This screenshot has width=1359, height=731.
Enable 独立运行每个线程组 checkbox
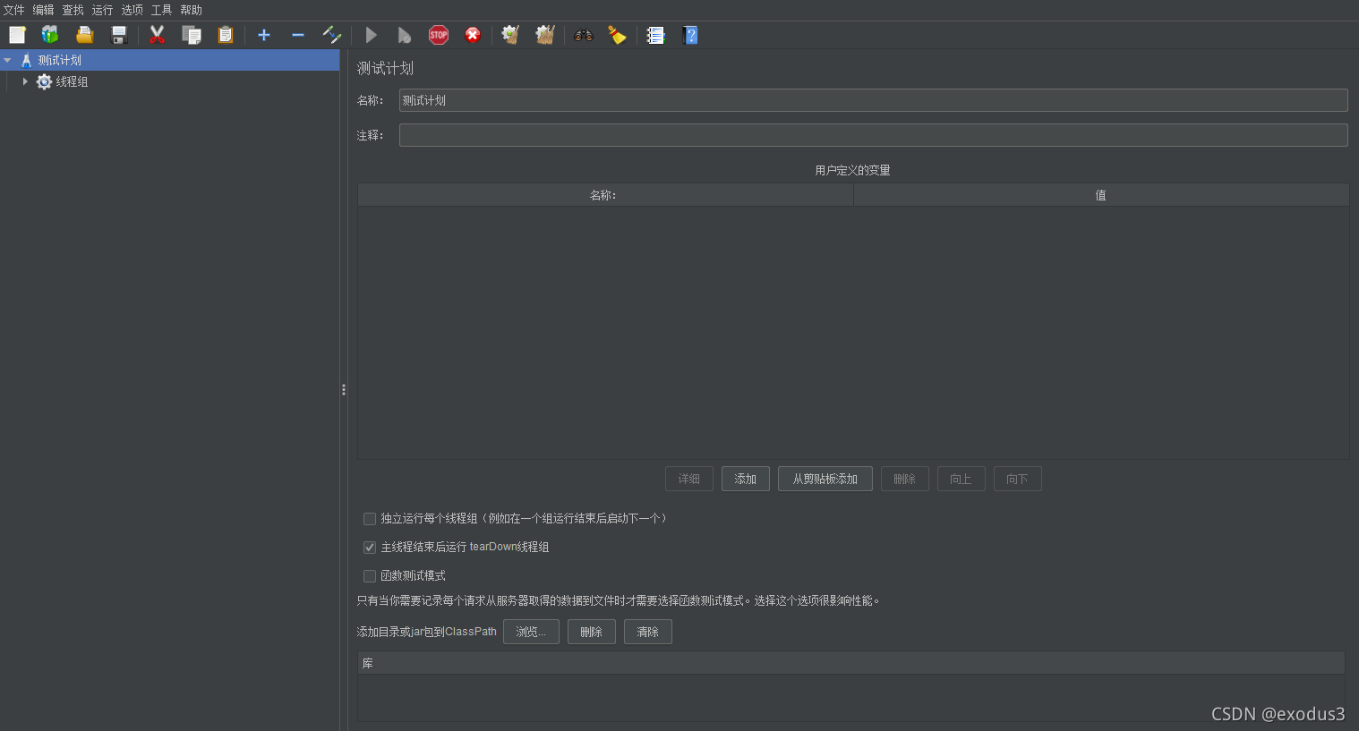[x=370, y=519]
